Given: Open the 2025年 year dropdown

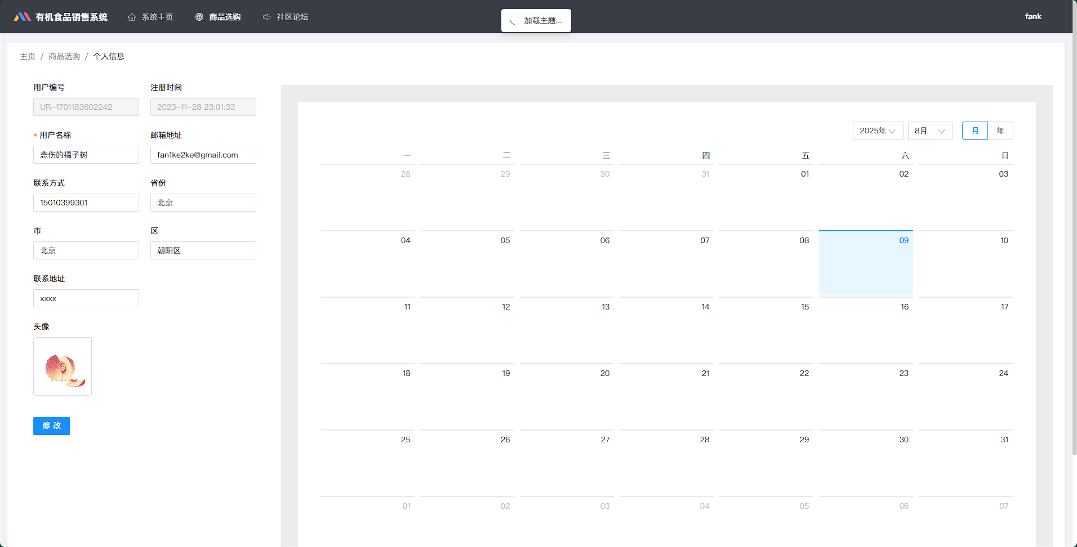Looking at the screenshot, I should click(878, 131).
